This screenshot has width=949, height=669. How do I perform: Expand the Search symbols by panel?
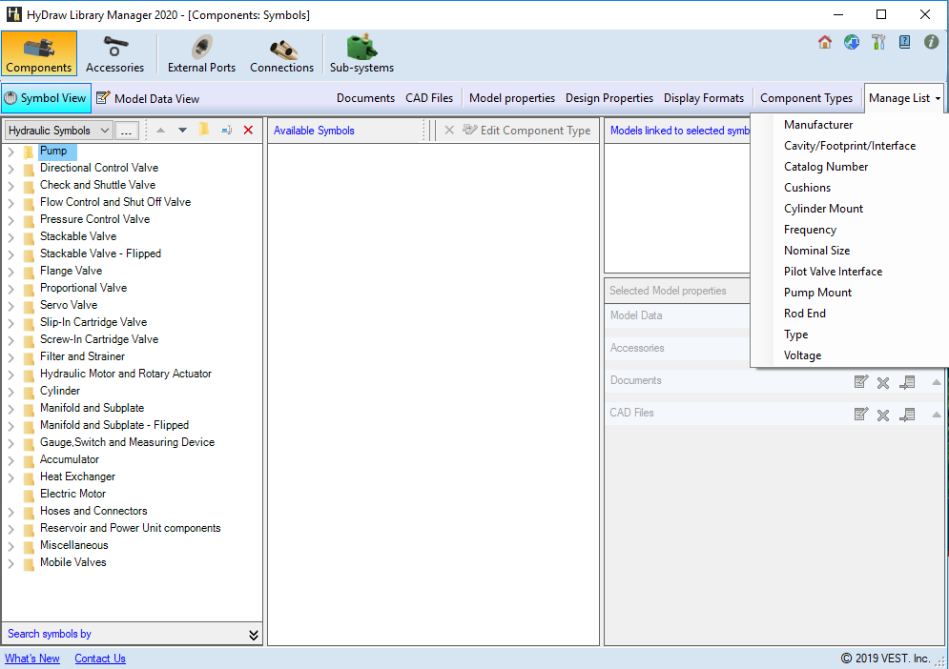coord(254,635)
